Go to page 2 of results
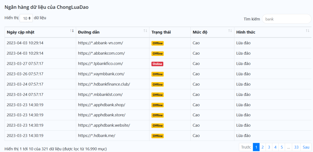The width and height of the screenshot is (313, 152). coord(263,147)
